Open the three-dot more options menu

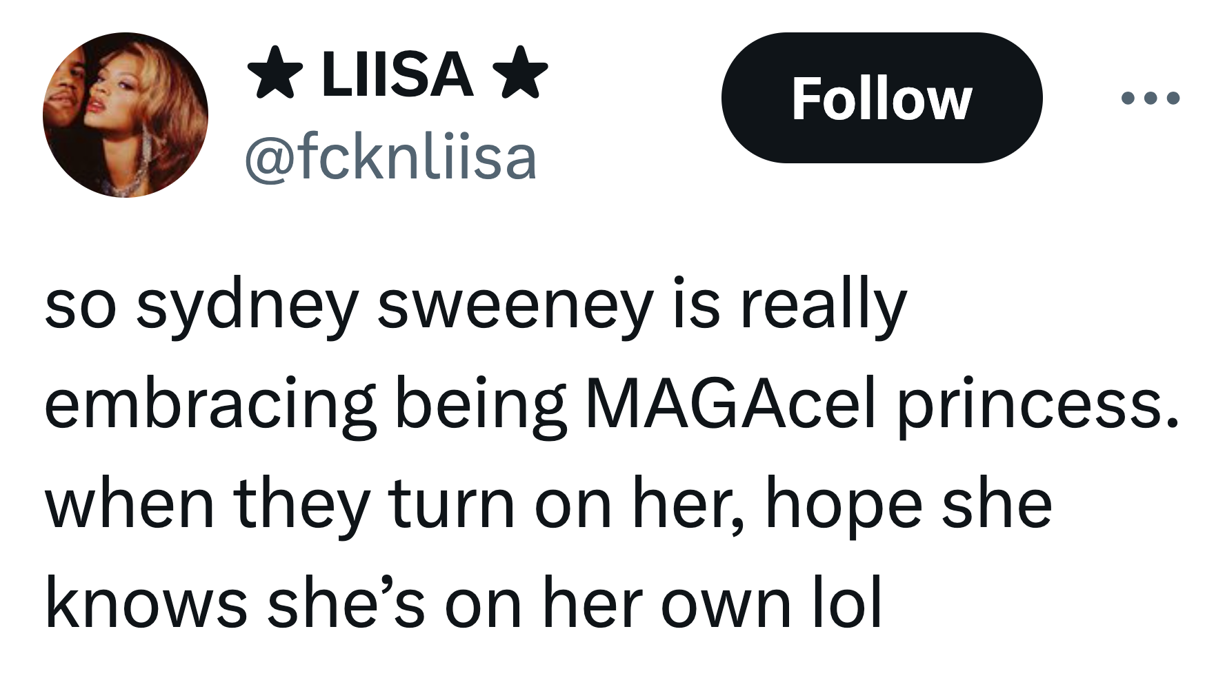pos(1150,98)
